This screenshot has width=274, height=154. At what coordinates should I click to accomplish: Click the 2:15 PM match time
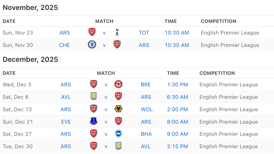click(x=178, y=147)
